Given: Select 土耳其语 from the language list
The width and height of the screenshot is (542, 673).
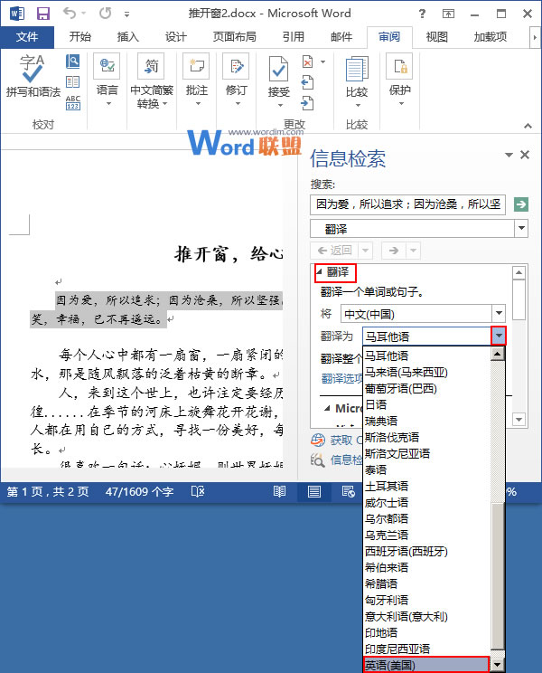Looking at the screenshot, I should point(426,486).
